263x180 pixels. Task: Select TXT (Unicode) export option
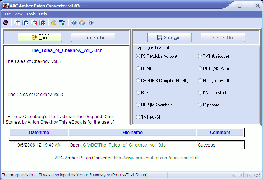pyautogui.click(x=213, y=56)
